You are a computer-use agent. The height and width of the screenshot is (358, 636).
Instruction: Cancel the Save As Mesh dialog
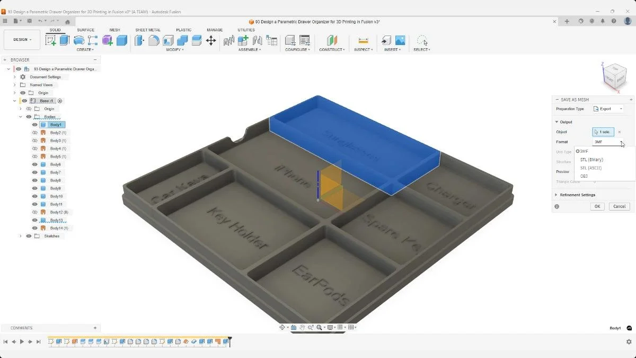click(619, 206)
